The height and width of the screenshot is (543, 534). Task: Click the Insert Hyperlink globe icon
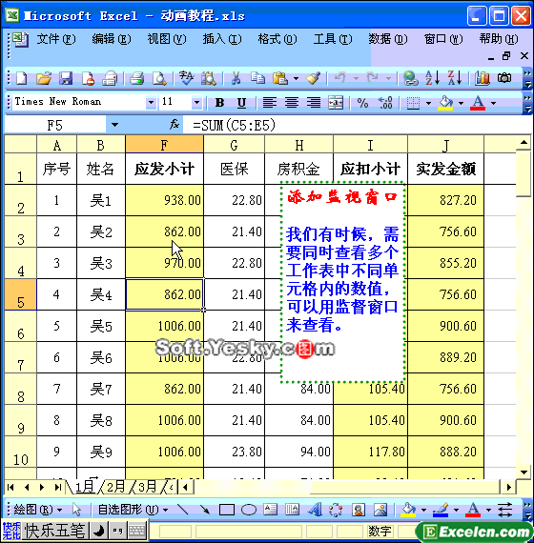click(x=411, y=78)
